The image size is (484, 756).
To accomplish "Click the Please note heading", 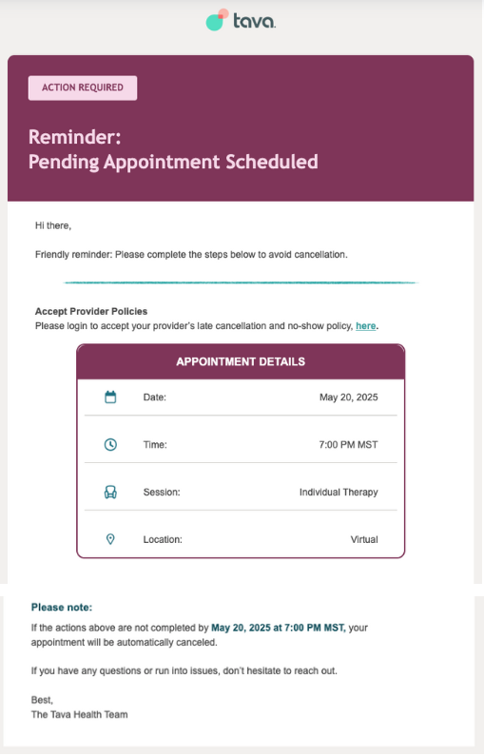I will click(62, 608).
